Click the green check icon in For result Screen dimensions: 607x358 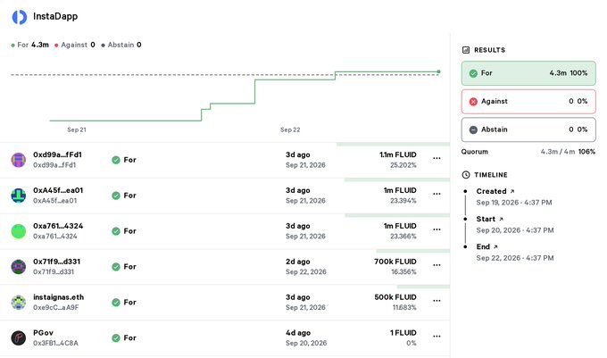[x=473, y=73]
